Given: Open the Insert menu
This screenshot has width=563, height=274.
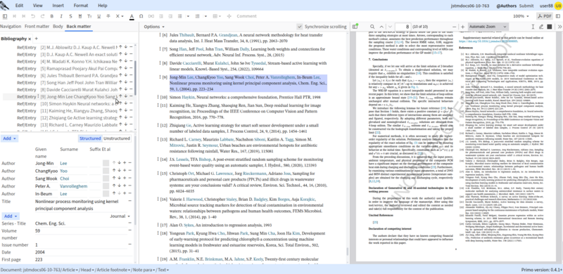Looking at the screenshot, I should (x=58, y=6).
